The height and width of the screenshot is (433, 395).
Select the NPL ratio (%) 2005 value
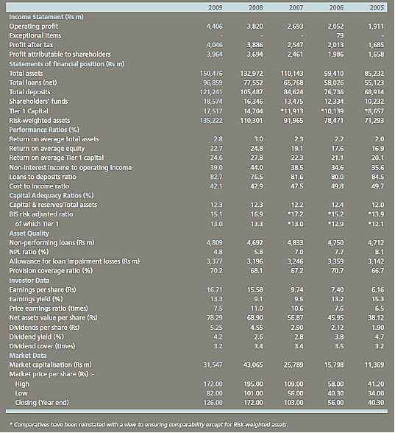click(380, 252)
